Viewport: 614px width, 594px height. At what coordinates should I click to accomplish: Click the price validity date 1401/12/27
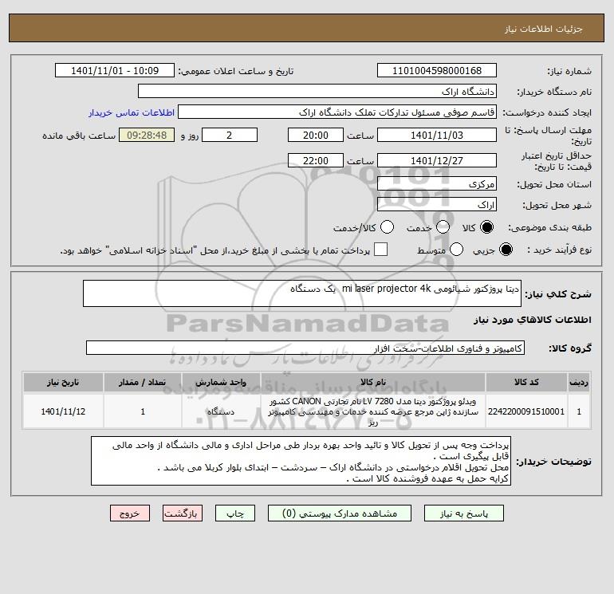coord(437,160)
